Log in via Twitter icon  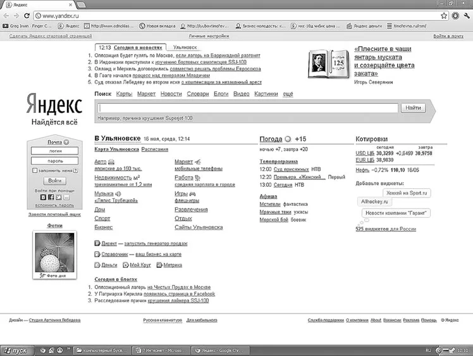[x=59, y=198]
